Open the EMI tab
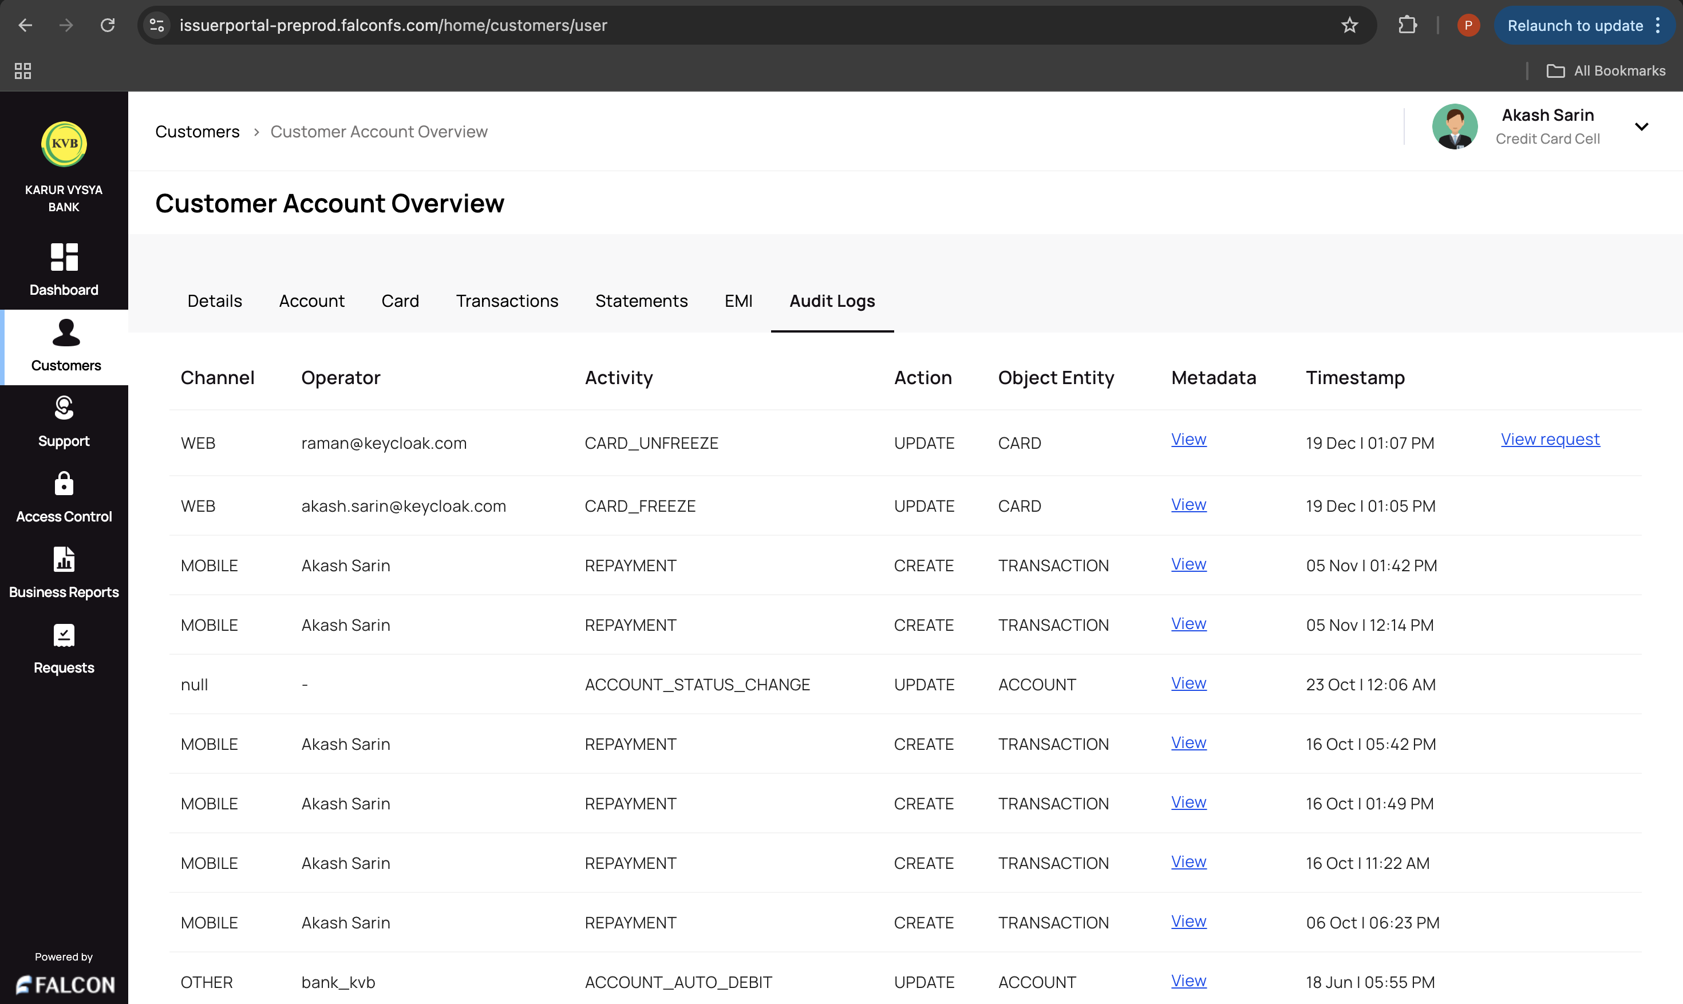The image size is (1683, 1004). click(738, 301)
